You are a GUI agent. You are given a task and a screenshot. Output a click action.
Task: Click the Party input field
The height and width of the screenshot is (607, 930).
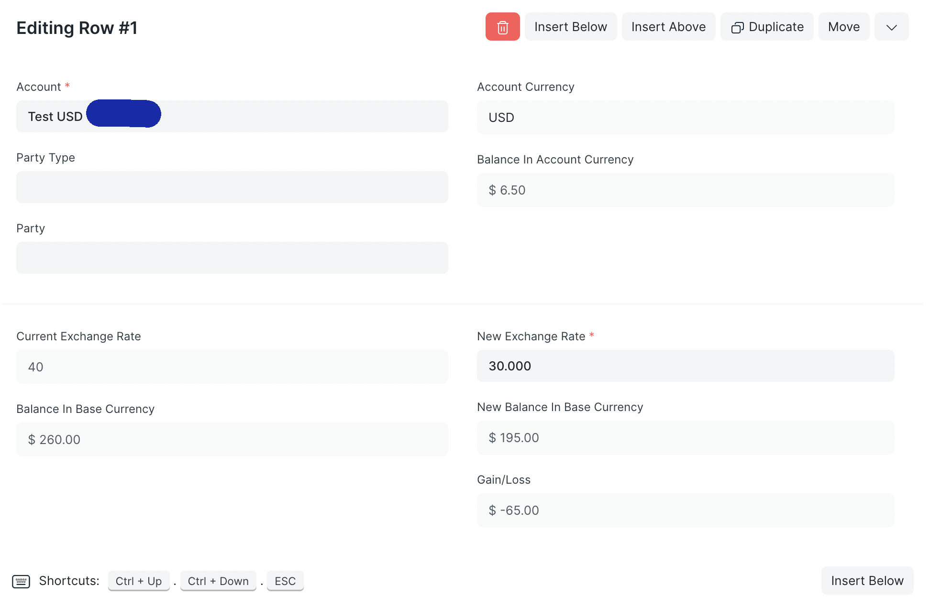232,258
